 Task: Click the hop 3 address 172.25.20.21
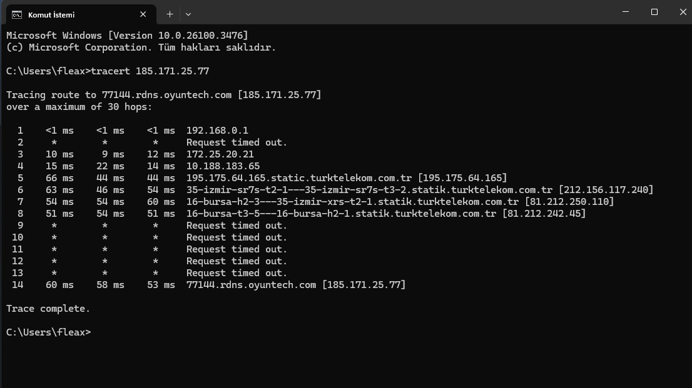pyautogui.click(x=220, y=154)
